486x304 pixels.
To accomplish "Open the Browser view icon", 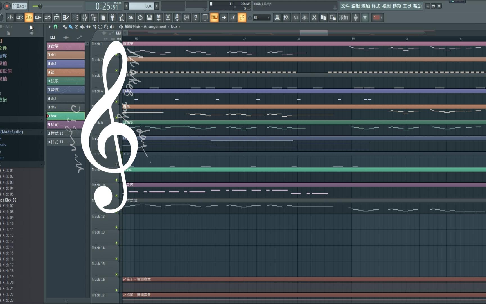I will [x=94, y=18].
